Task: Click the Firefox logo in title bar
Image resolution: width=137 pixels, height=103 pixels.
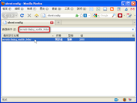Action: [x=3, y=3]
